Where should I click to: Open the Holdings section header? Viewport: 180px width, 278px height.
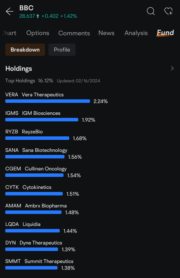pos(18,69)
